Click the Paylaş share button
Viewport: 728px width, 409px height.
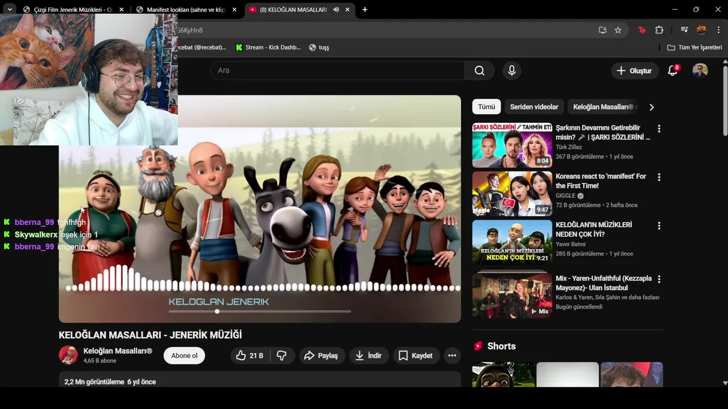coord(321,356)
